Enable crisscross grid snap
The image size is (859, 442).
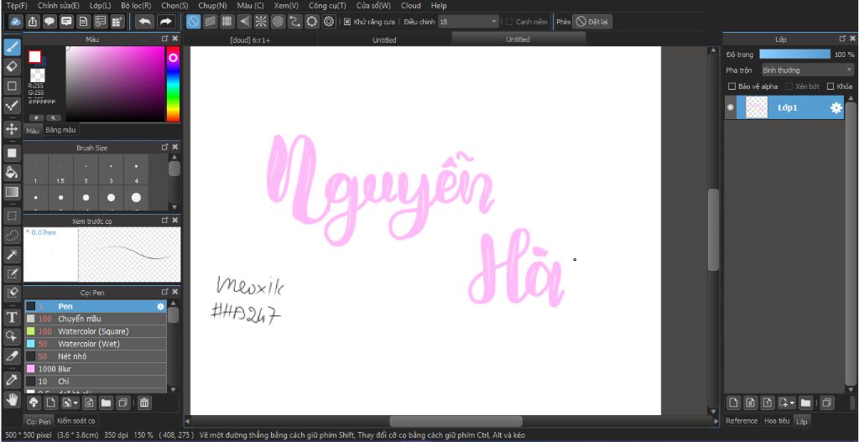coord(226,22)
